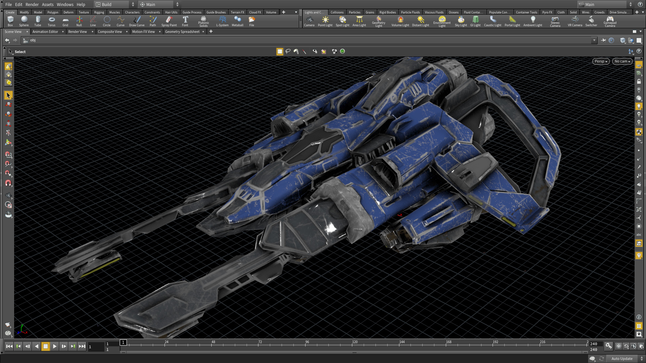The height and width of the screenshot is (363, 646).
Task: Add a Sky Light from the Lights shelf
Action: click(461, 21)
